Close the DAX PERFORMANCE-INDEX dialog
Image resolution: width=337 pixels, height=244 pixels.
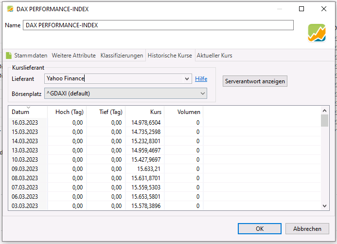pos(324,9)
